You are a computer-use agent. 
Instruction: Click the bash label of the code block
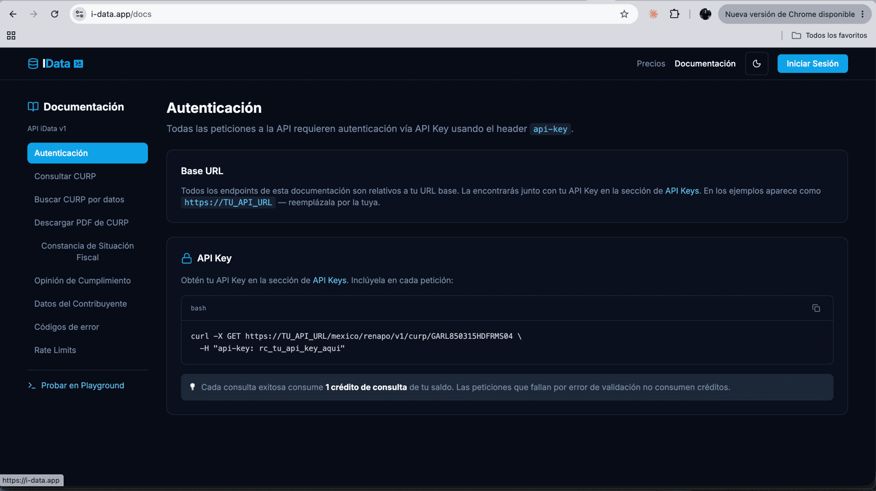198,308
